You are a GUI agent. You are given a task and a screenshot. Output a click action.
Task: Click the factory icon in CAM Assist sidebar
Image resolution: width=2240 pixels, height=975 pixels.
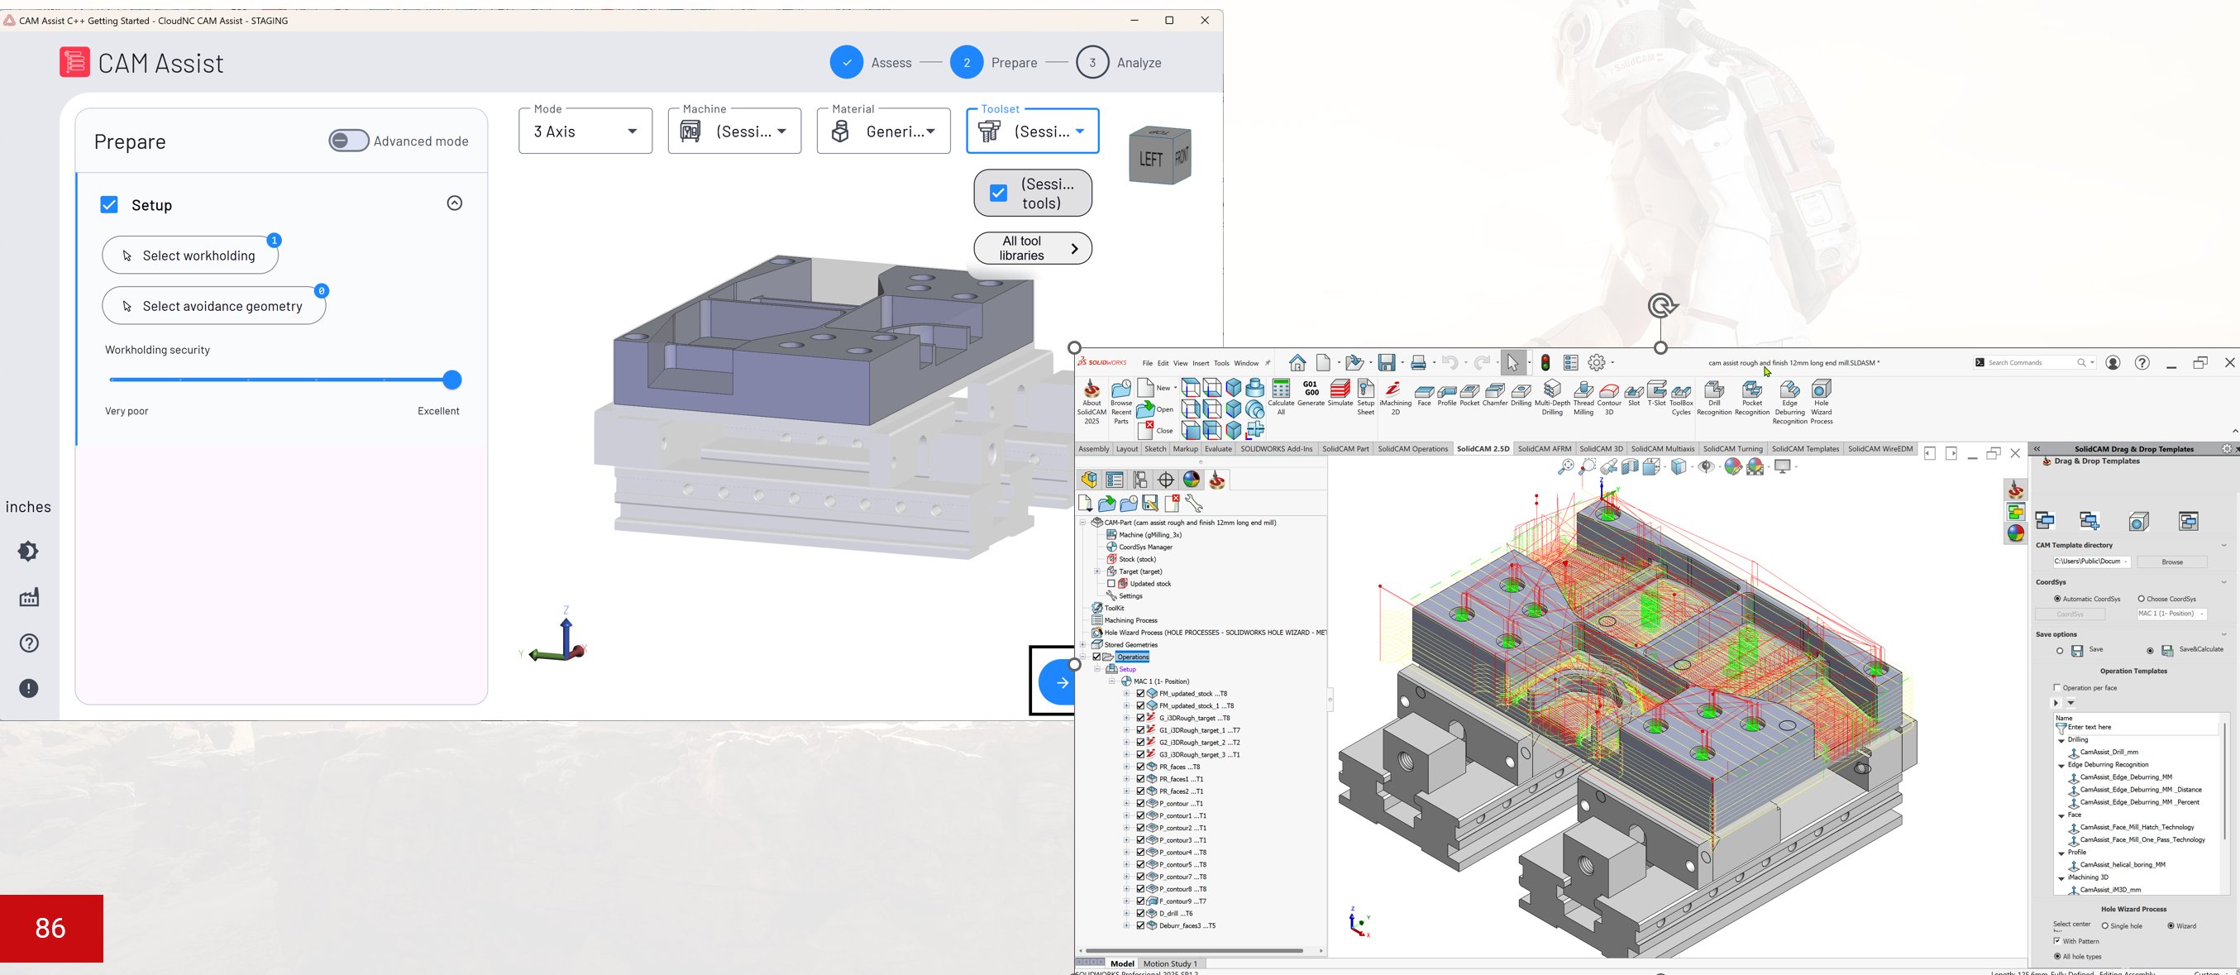coord(29,598)
